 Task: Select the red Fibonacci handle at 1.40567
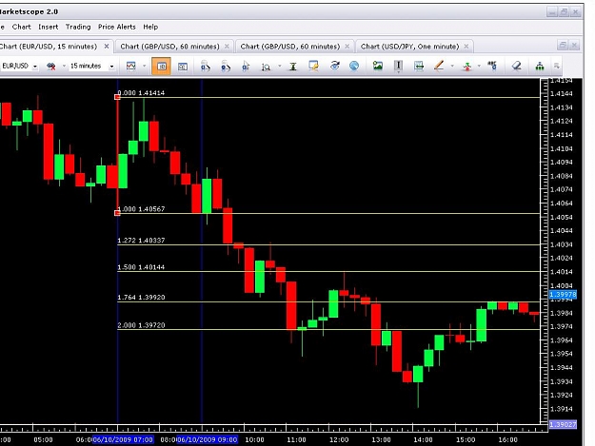click(x=117, y=213)
